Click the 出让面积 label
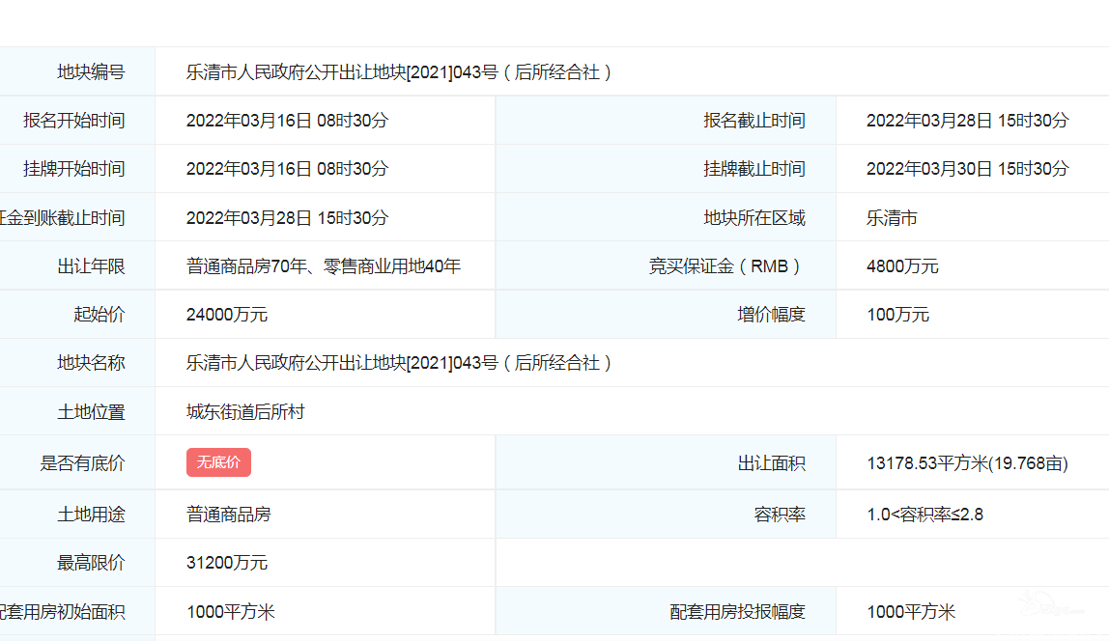Screen dimensions: 1109x641 pos(771,463)
